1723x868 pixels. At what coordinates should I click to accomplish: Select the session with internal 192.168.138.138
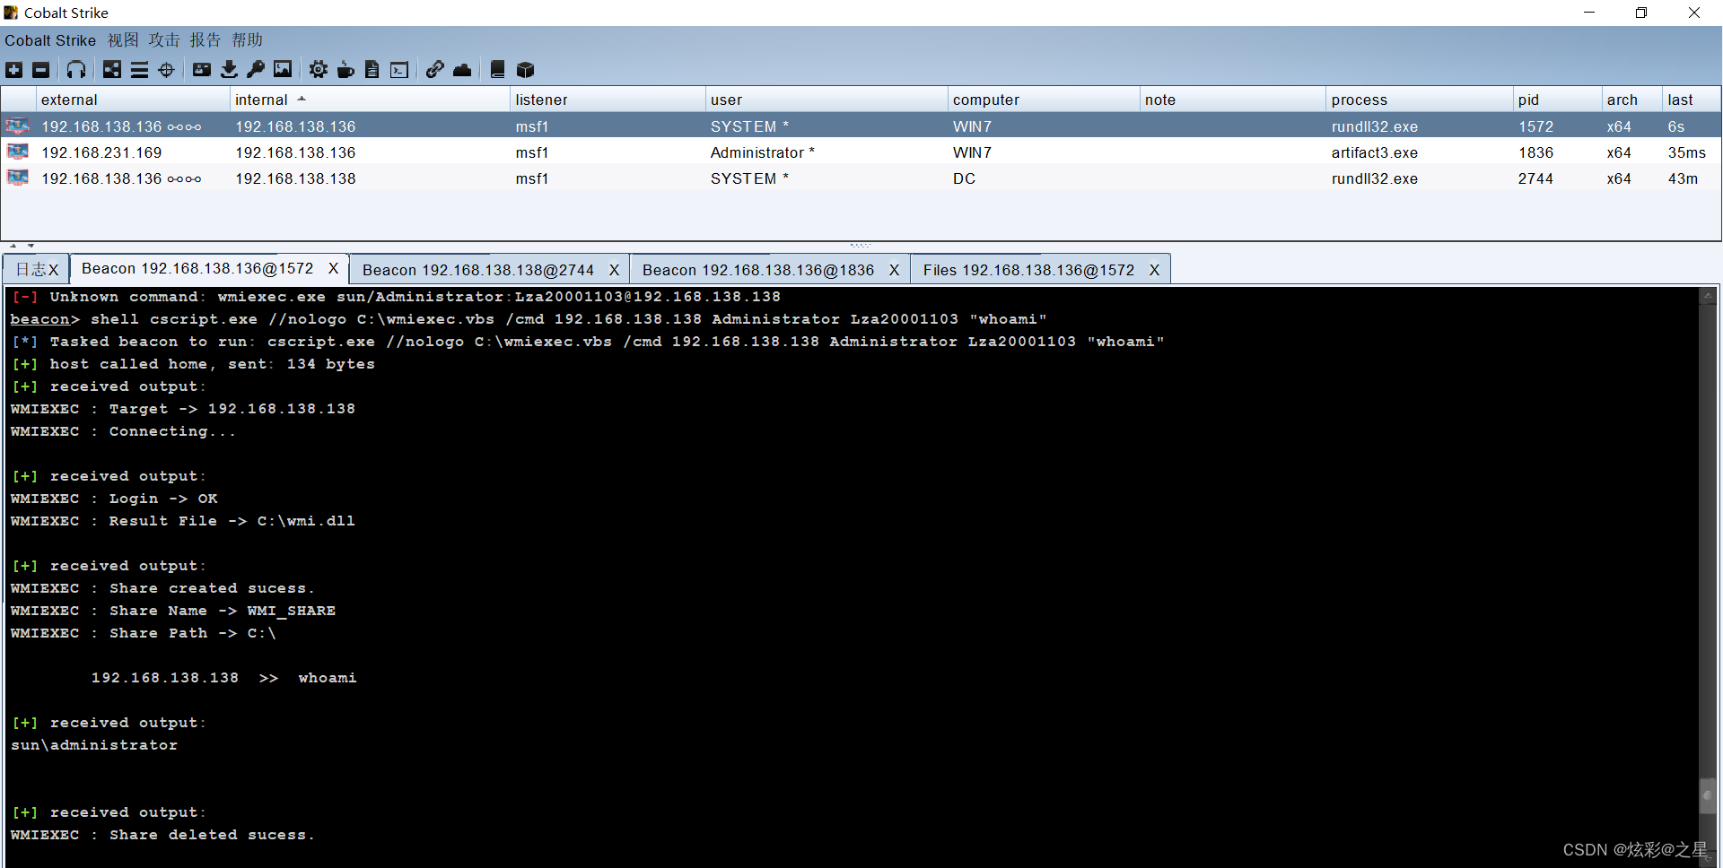861,178
